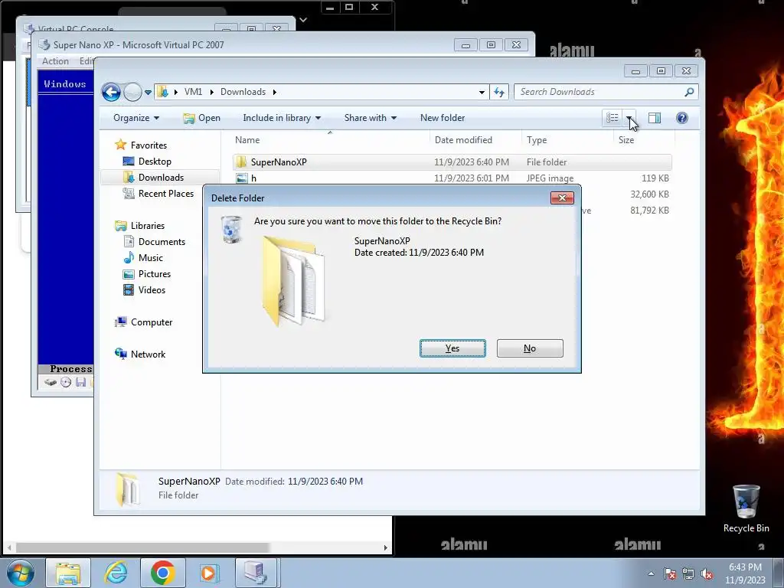
Task: Open Windows Media Player taskbar icon
Action: (x=208, y=573)
